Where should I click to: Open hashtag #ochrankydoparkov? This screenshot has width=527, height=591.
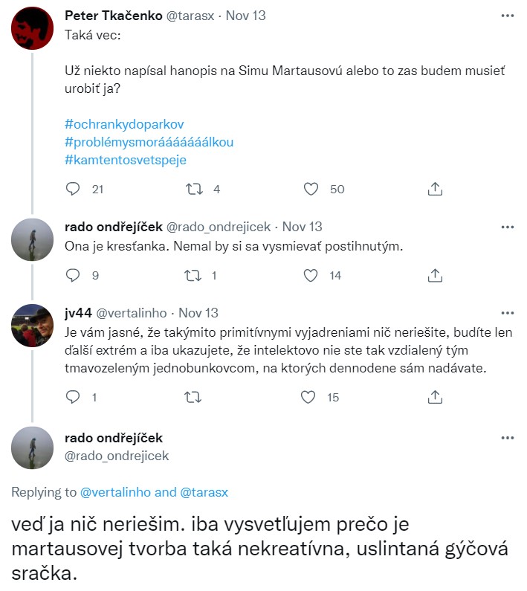pyautogui.click(x=124, y=123)
